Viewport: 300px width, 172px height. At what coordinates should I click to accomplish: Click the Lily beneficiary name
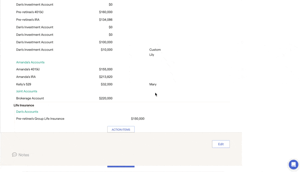pos(151,55)
